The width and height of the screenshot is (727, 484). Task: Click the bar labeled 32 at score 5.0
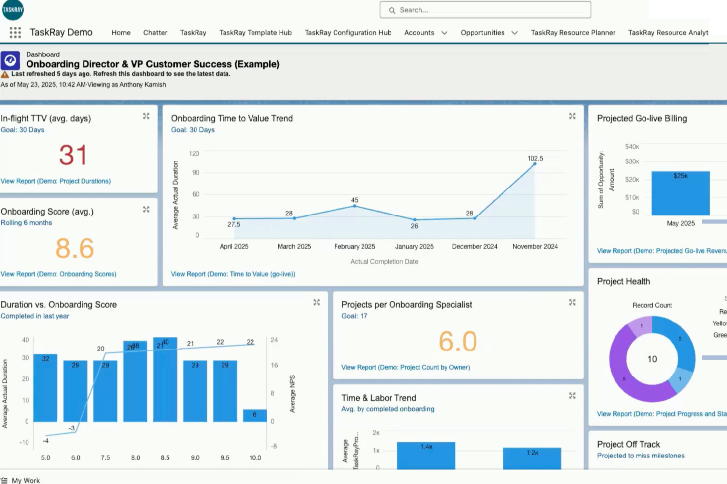tap(45, 388)
